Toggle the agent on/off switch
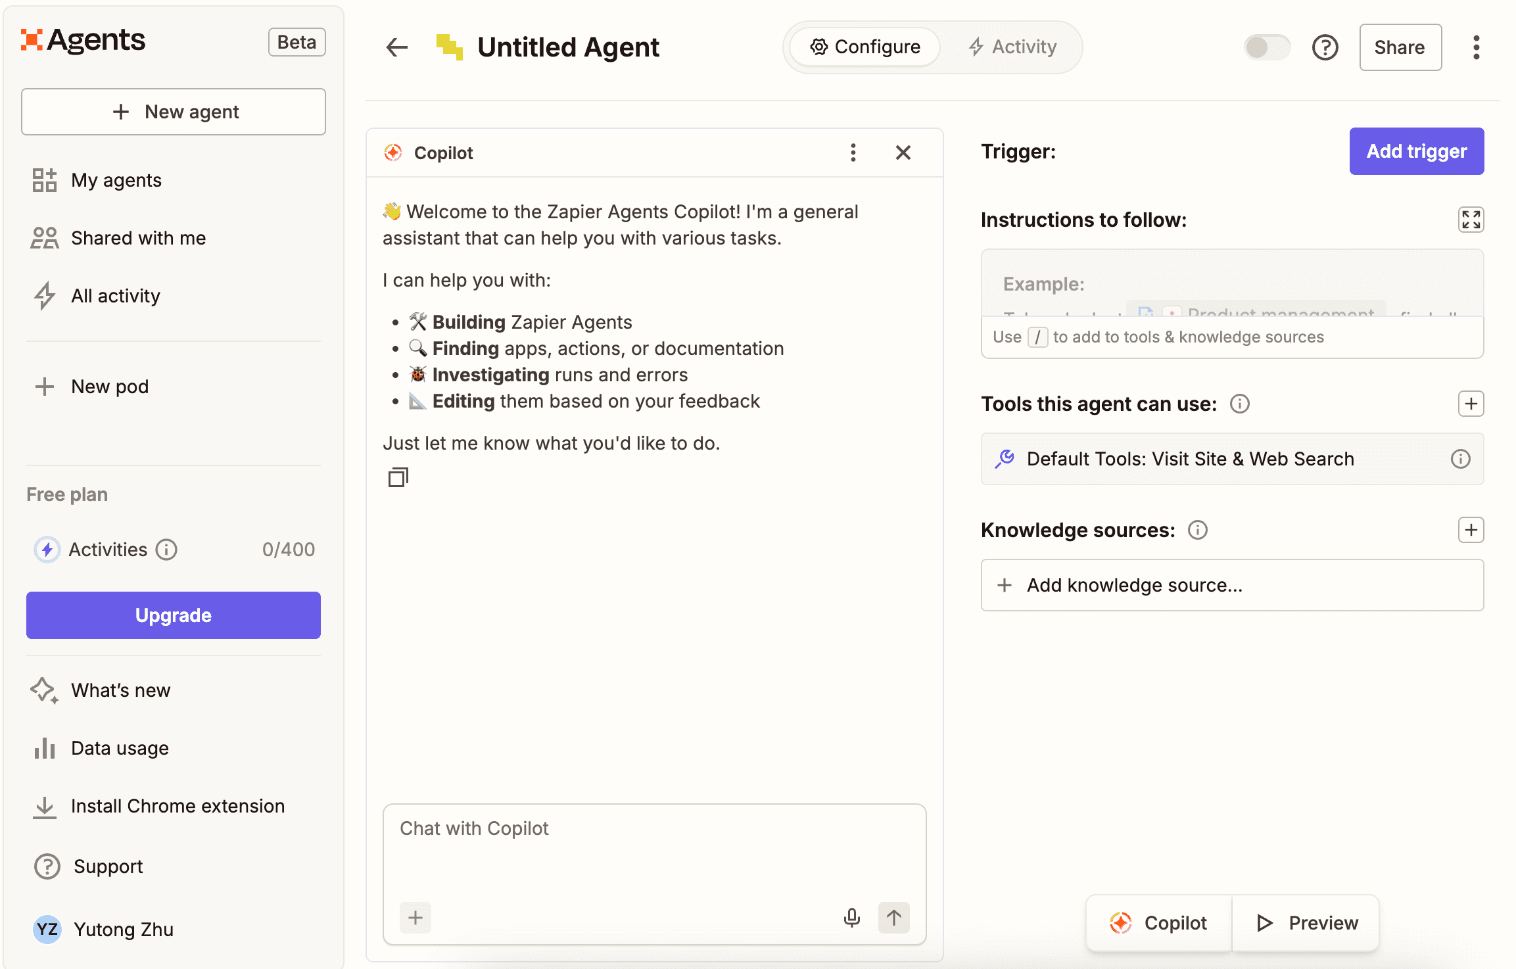 (x=1267, y=47)
